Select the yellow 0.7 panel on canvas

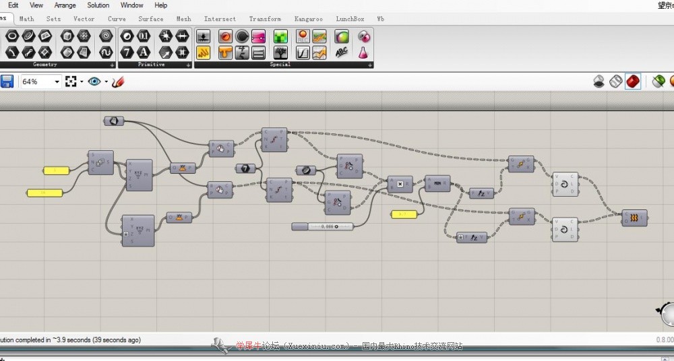[x=404, y=214]
